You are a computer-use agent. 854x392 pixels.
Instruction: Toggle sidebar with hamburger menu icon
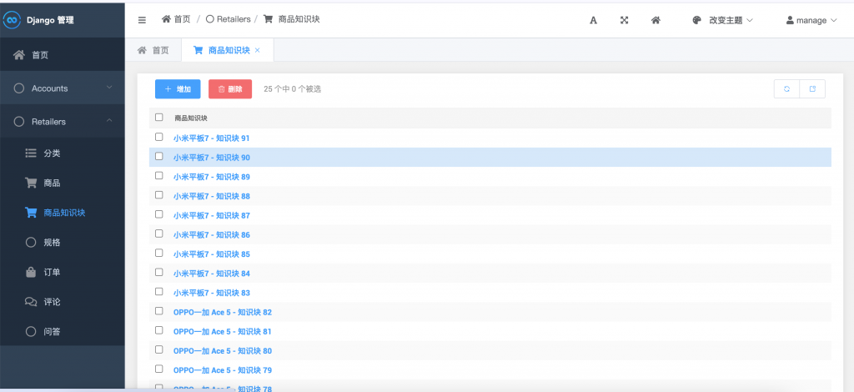(x=142, y=20)
